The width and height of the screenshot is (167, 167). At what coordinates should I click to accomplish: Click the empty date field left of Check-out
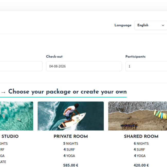click(x=21, y=66)
